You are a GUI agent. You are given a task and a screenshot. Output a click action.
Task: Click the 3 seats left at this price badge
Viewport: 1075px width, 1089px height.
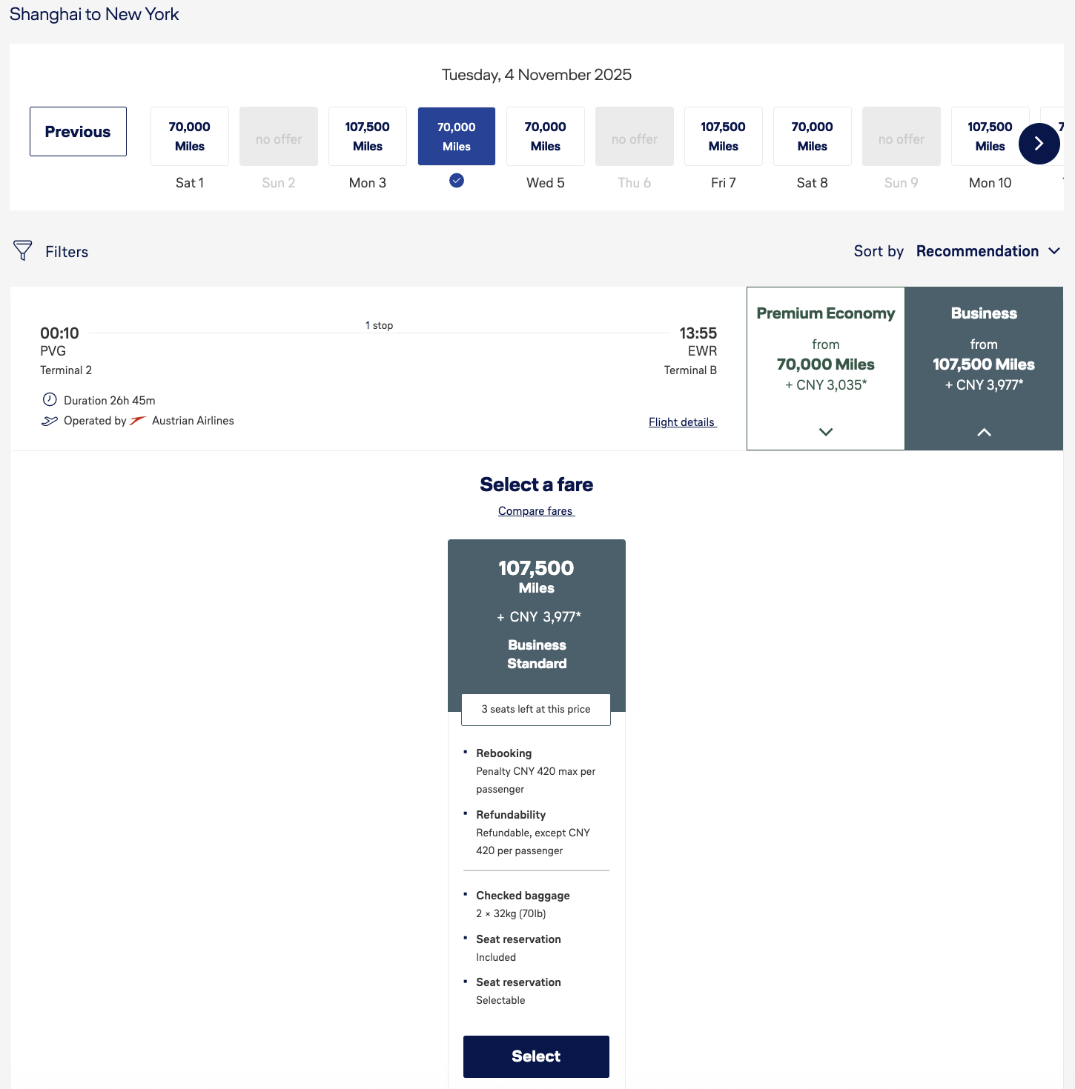click(x=536, y=710)
